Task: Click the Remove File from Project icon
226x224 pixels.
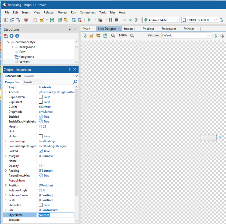Action: 79,20
